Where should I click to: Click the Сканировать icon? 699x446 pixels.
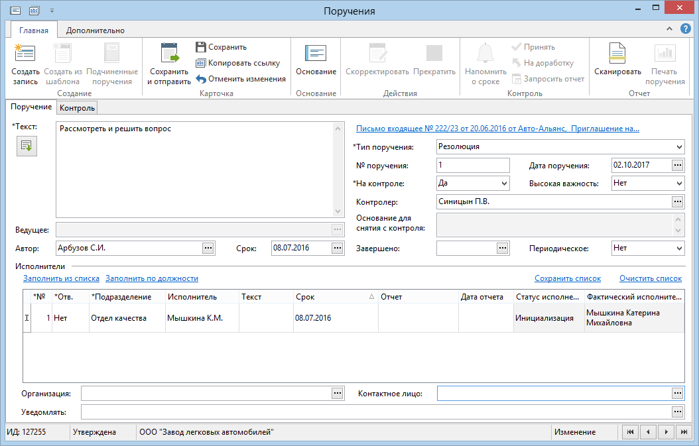(617, 53)
